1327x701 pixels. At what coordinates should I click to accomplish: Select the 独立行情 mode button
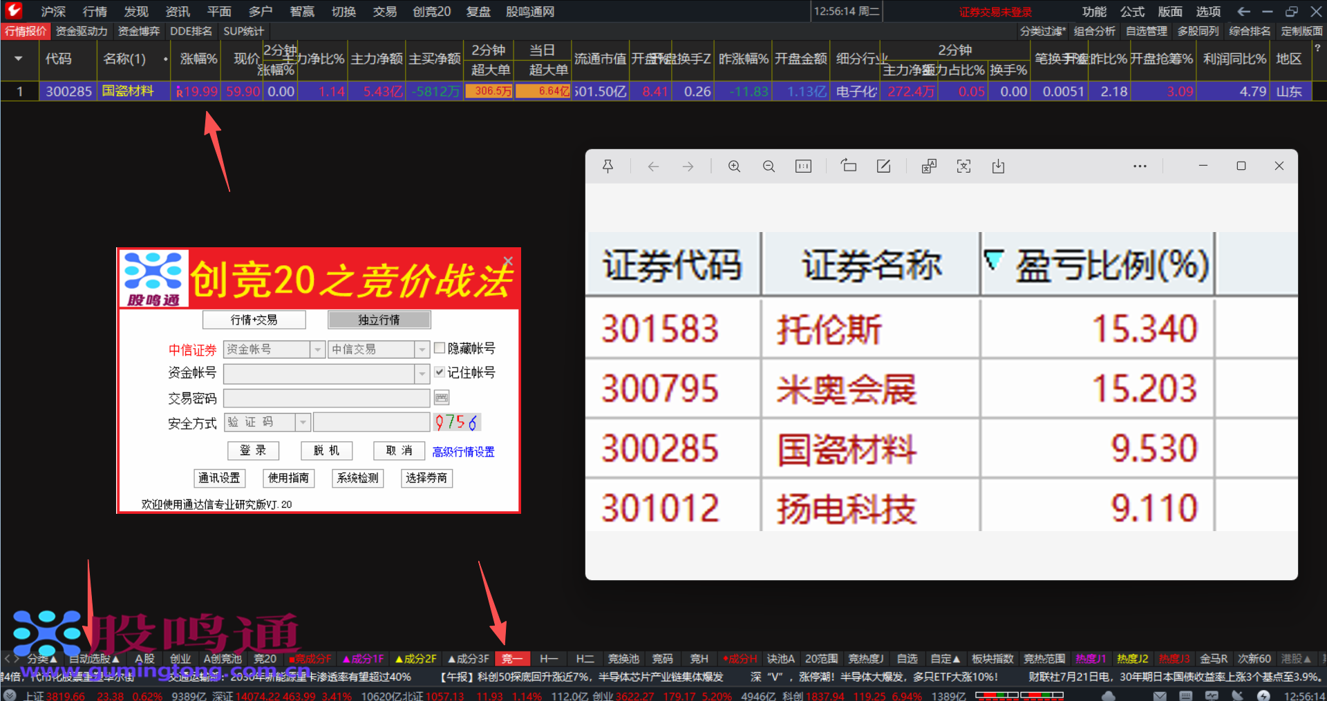click(x=379, y=320)
